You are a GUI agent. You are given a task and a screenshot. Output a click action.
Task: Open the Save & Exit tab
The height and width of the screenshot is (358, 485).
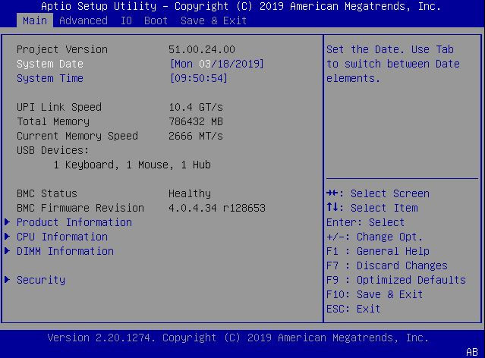click(213, 20)
